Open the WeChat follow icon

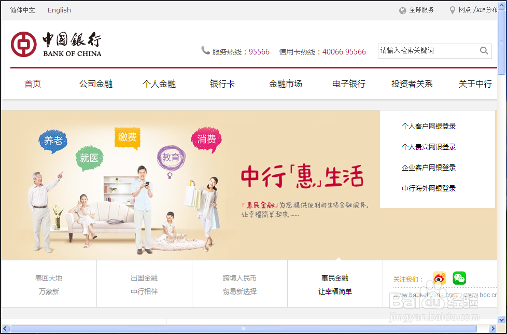[x=459, y=278]
